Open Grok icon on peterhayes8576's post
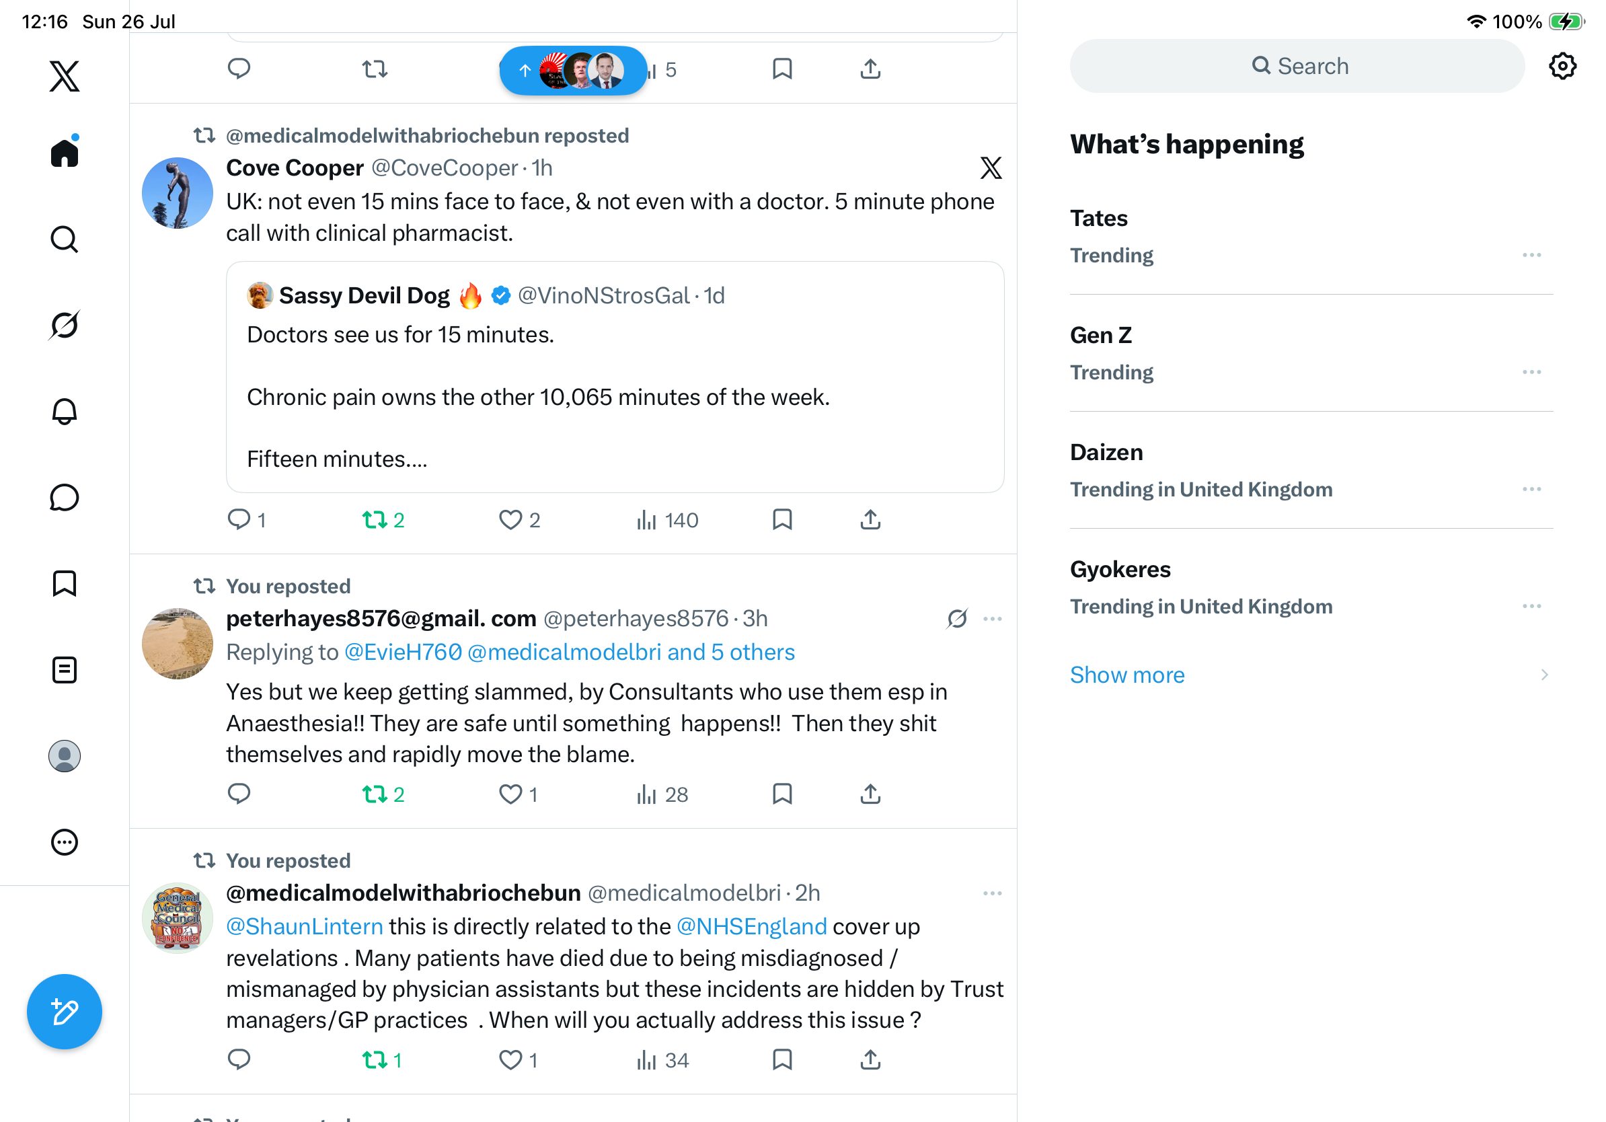1606x1122 pixels. pos(957,619)
